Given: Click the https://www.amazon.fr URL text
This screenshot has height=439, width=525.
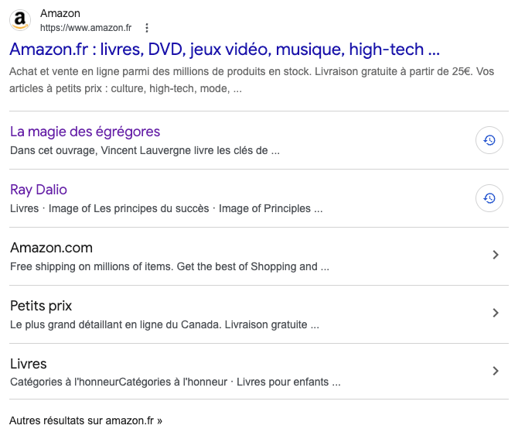Looking at the screenshot, I should tap(86, 28).
